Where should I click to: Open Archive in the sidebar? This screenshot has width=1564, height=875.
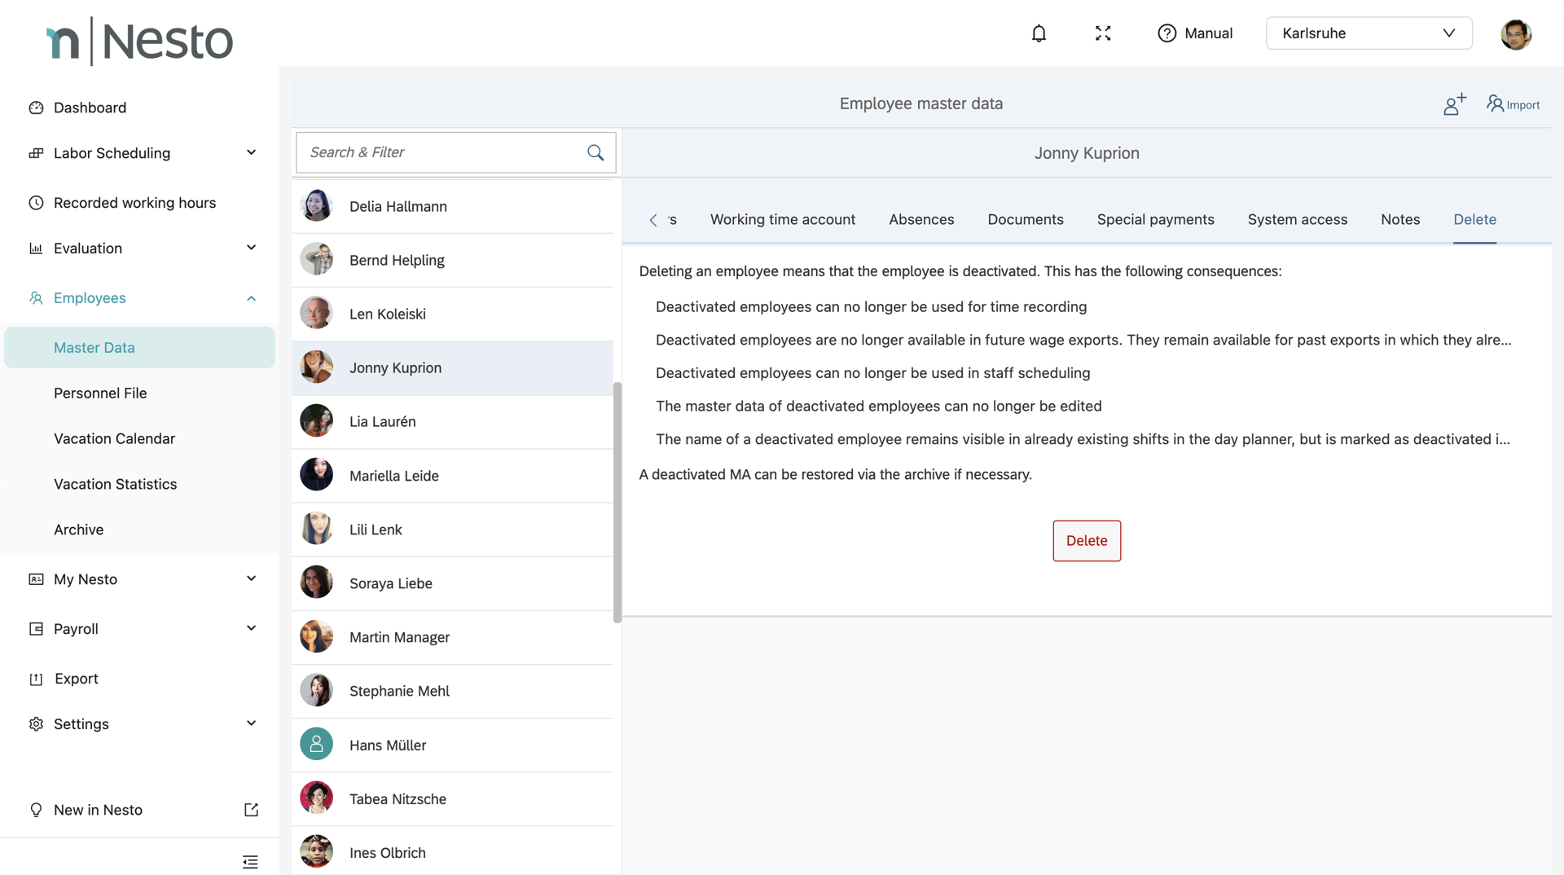pyautogui.click(x=79, y=530)
